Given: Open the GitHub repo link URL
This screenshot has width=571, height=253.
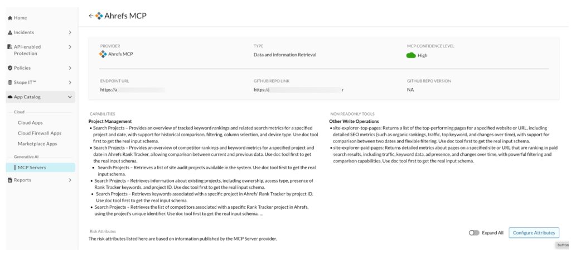Looking at the screenshot, I should pyautogui.click(x=299, y=90).
